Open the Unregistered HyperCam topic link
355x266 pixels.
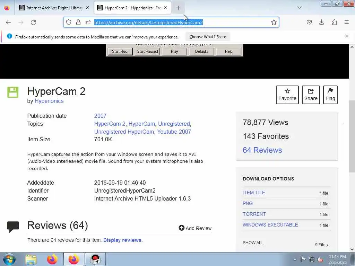click(x=124, y=132)
